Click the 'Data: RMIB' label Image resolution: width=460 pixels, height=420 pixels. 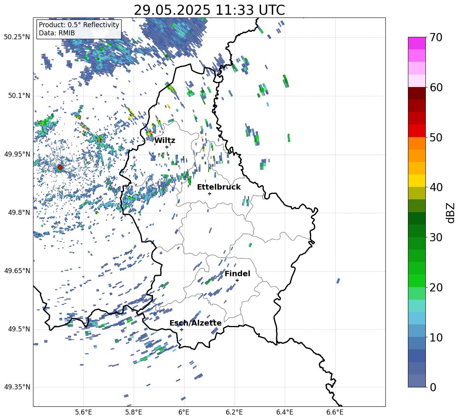pos(57,33)
